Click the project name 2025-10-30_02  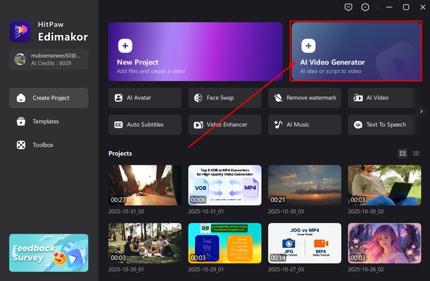point(366,212)
